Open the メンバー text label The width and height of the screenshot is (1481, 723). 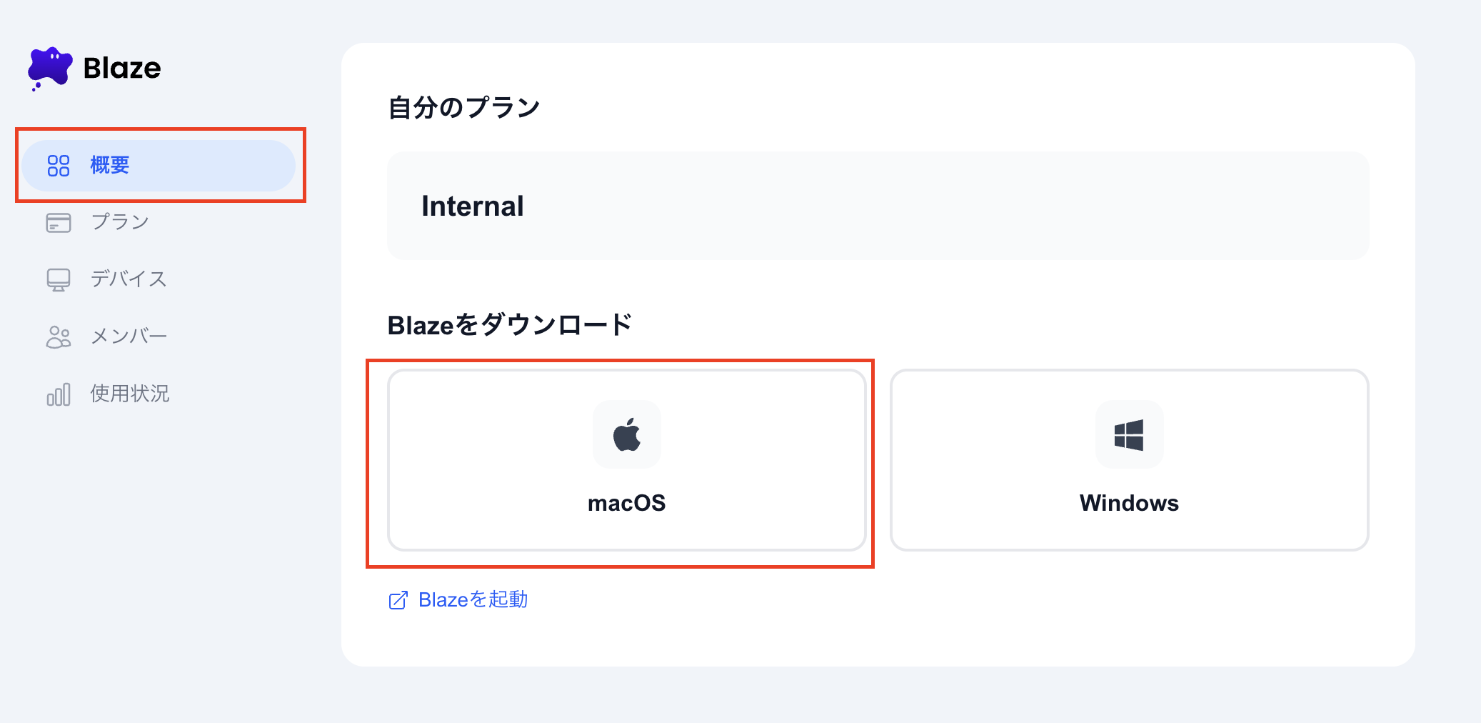(129, 336)
